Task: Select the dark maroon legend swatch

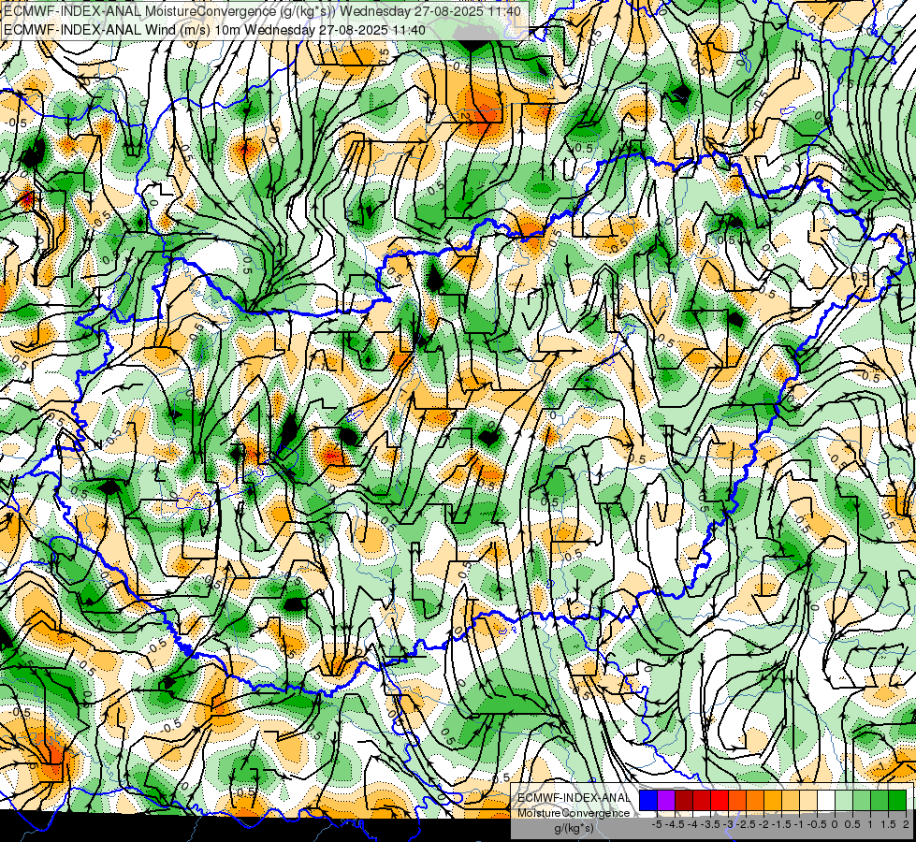Action: pyautogui.click(x=684, y=800)
